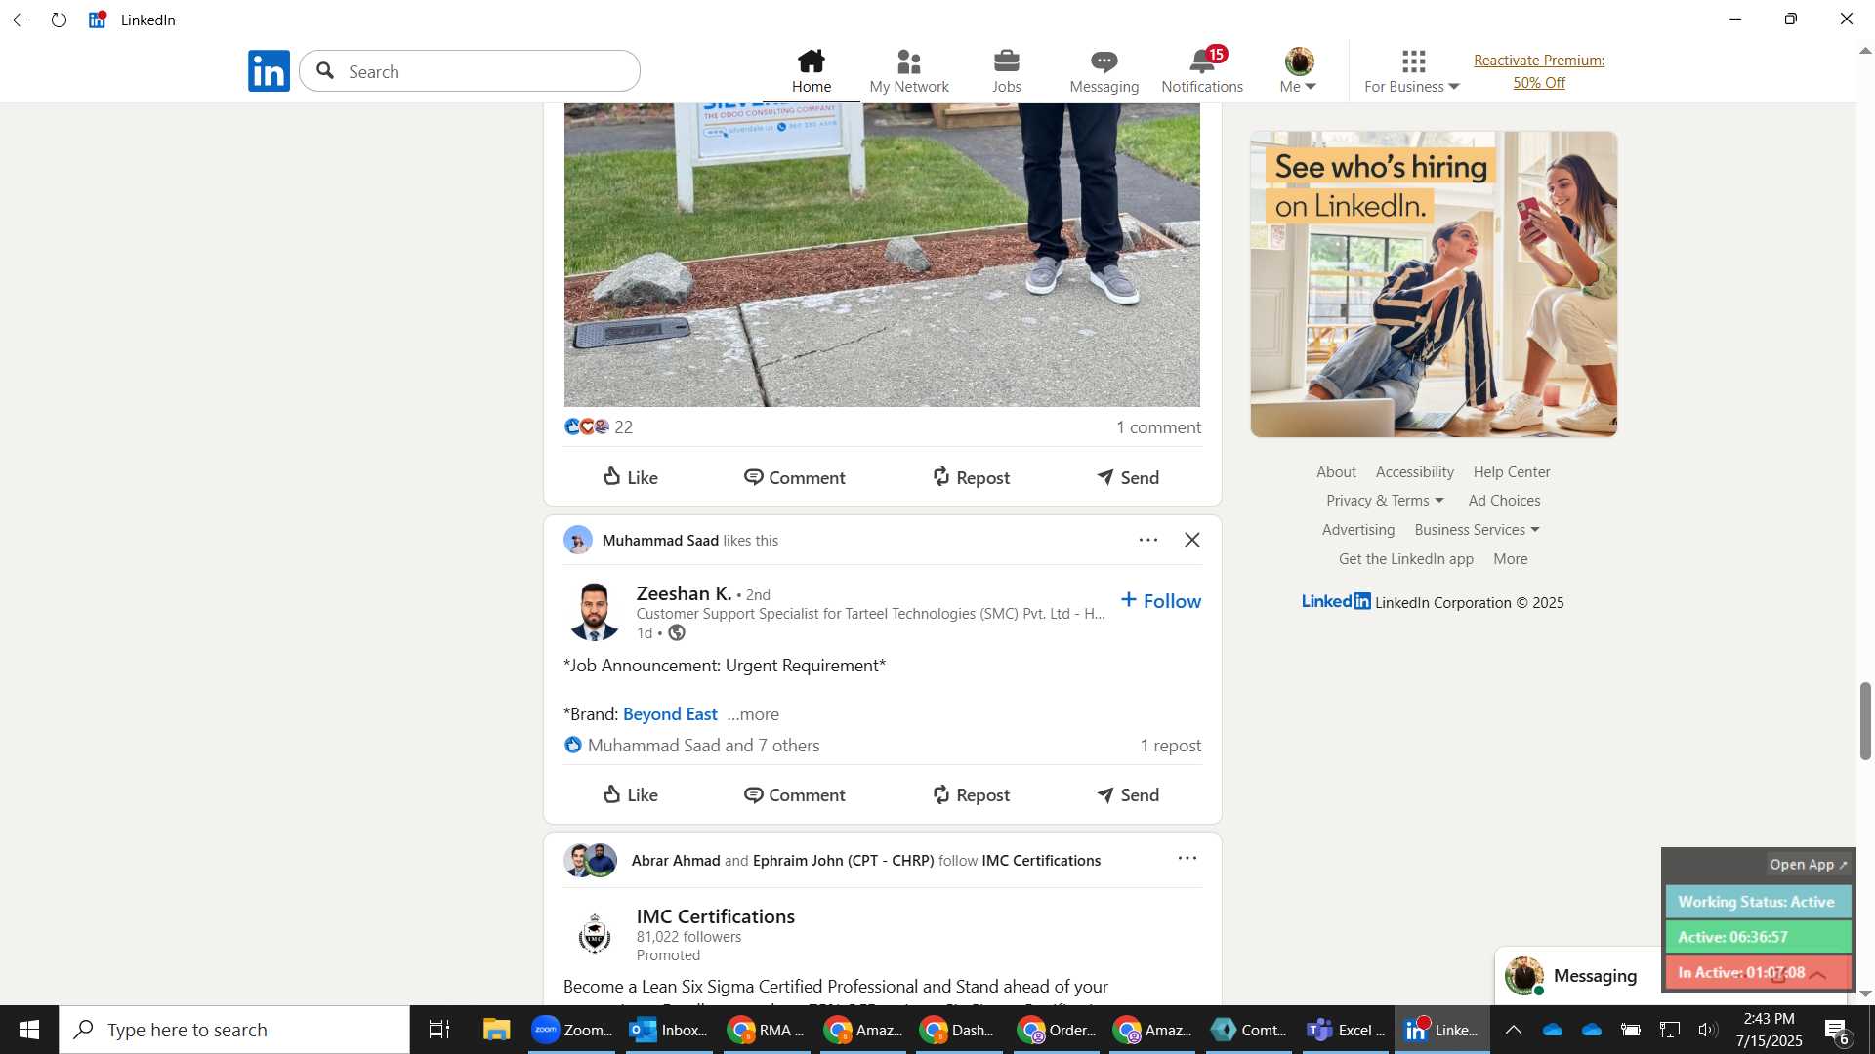Expand the For Business menu
Image resolution: width=1875 pixels, height=1054 pixels.
(1412, 71)
